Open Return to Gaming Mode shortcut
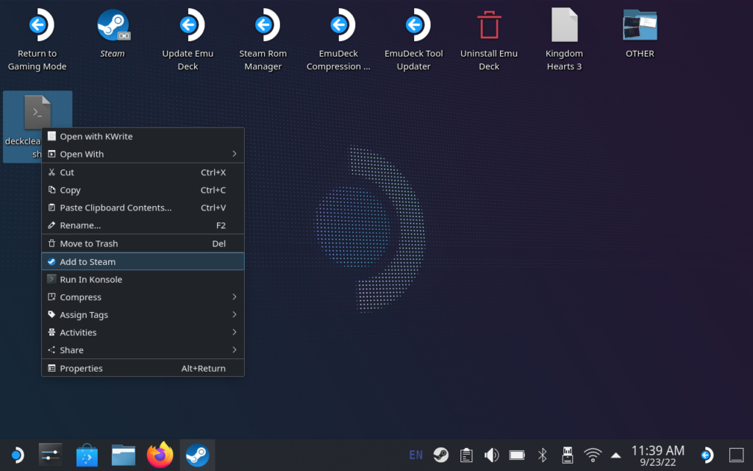This screenshot has width=753, height=471. click(x=37, y=26)
